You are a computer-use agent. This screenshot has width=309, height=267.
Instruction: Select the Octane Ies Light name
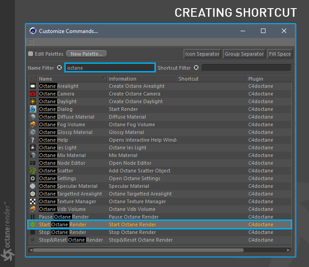[x=58, y=148]
